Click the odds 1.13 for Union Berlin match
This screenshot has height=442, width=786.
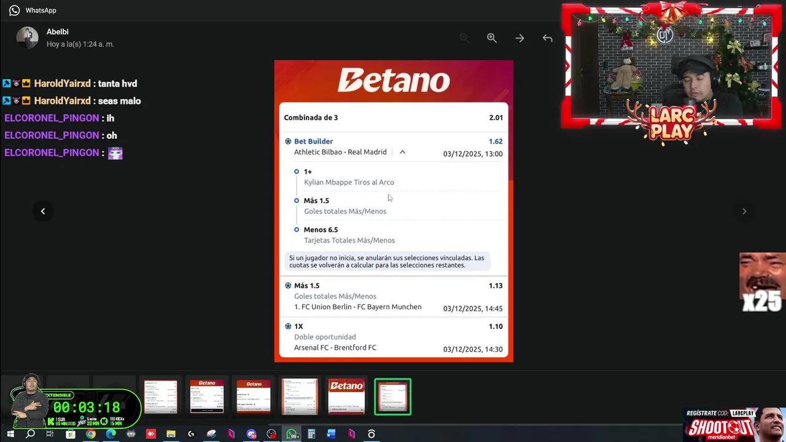coord(496,285)
